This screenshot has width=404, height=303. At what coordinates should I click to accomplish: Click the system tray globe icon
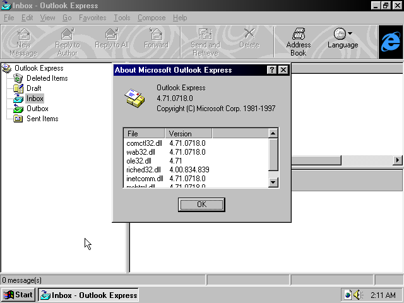click(x=348, y=295)
